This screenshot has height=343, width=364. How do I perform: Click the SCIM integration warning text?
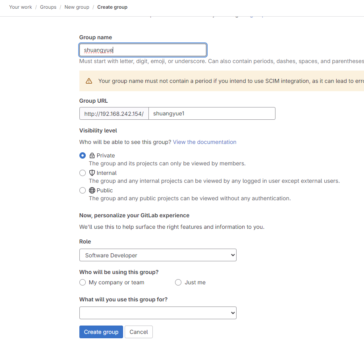(231, 81)
